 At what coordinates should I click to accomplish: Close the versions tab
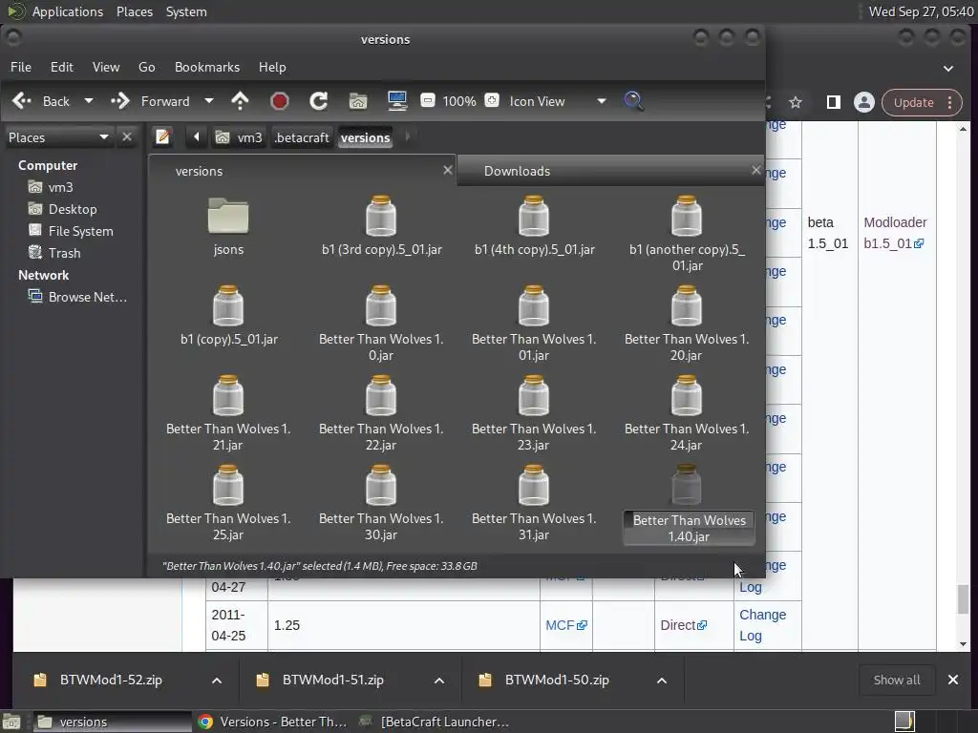point(448,170)
